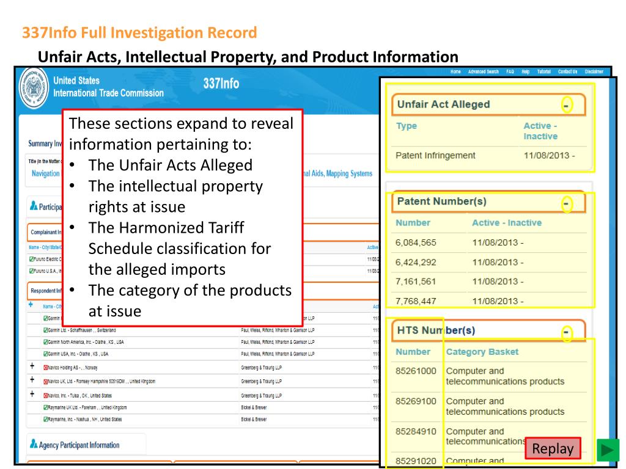
Task: Click Greenberg & Traurig LLP in Navico Holding row
Action: tap(261, 368)
